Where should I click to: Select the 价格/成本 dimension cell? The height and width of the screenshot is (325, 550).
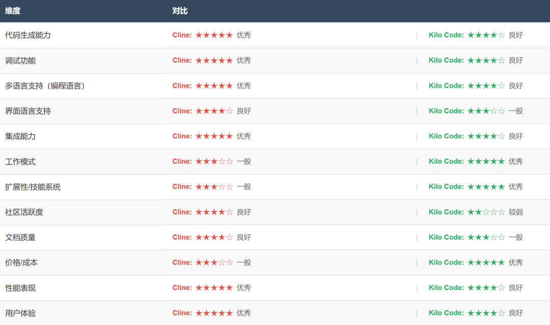(x=83, y=262)
